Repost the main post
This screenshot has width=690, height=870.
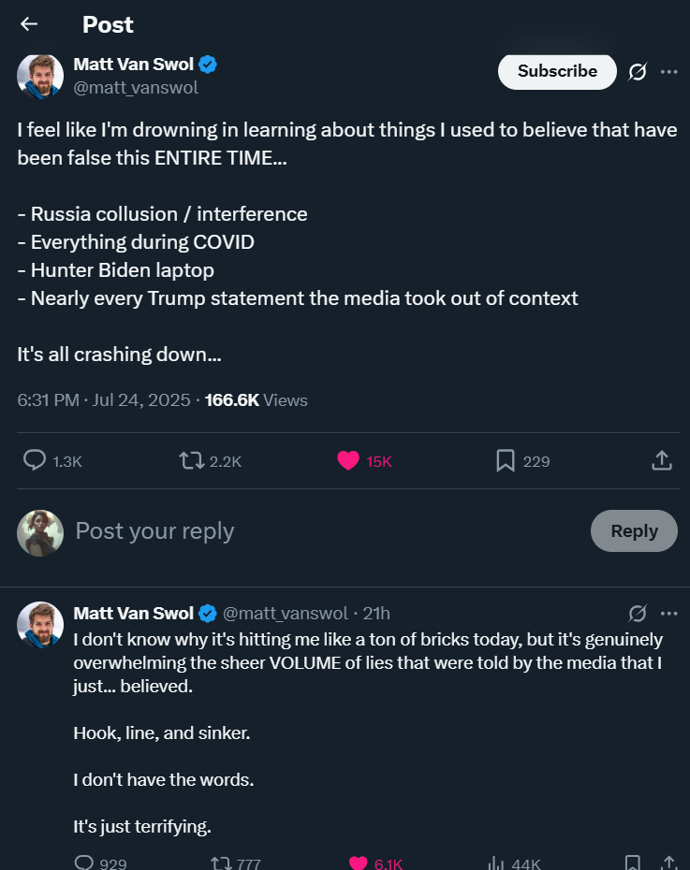pyautogui.click(x=192, y=460)
